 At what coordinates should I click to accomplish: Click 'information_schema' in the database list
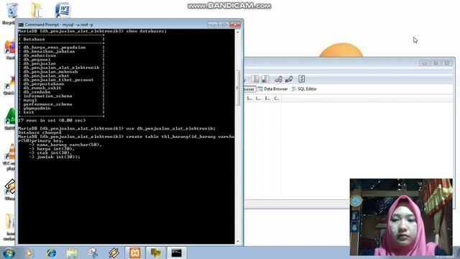(48, 96)
